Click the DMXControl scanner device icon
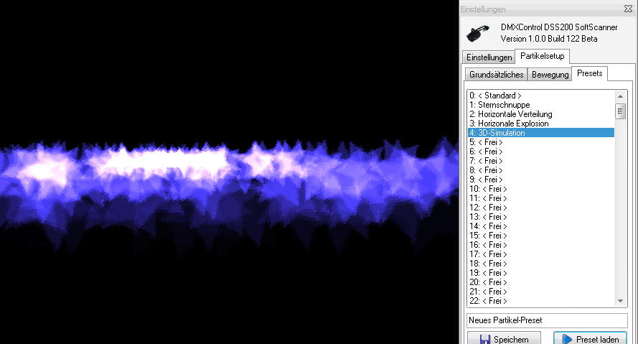 tap(476, 34)
